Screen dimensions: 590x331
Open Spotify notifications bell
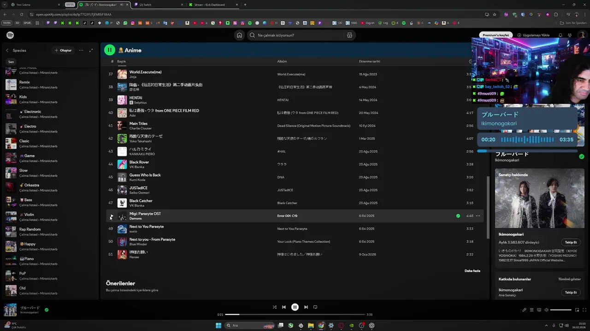pyautogui.click(x=560, y=35)
